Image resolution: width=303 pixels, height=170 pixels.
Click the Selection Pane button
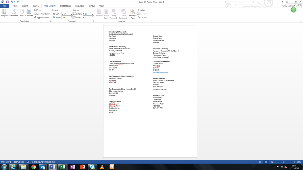[x=133, y=14]
